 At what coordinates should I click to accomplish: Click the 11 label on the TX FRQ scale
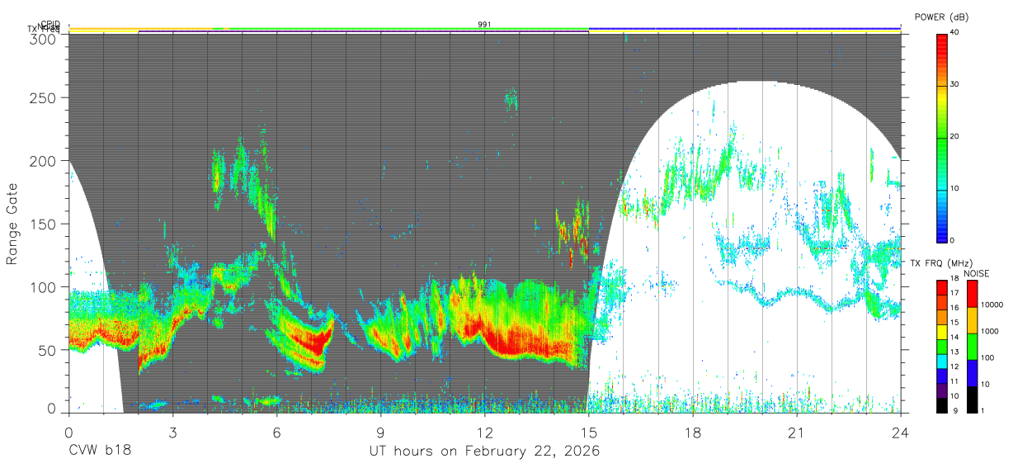coord(954,381)
